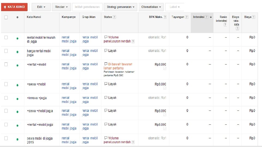The width and height of the screenshot is (262, 147).
Task: Toggle the select-all checkbox in table header
Action: (6, 17)
